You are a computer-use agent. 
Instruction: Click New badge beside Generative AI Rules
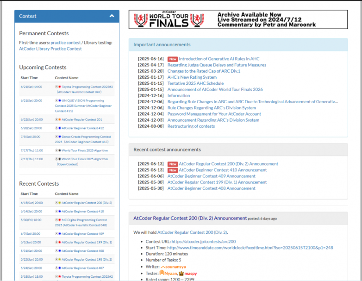point(172,59)
